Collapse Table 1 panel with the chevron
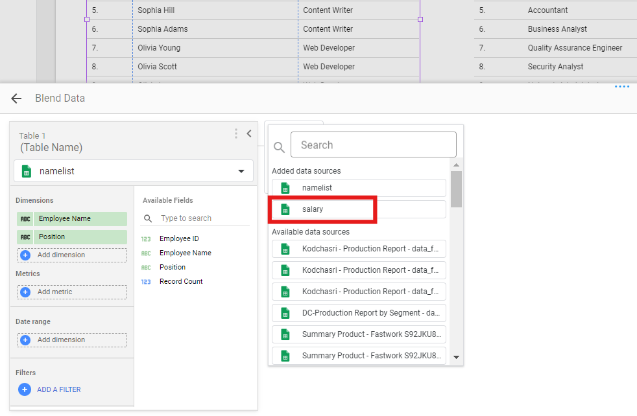This screenshot has width=637, height=416. [x=249, y=133]
